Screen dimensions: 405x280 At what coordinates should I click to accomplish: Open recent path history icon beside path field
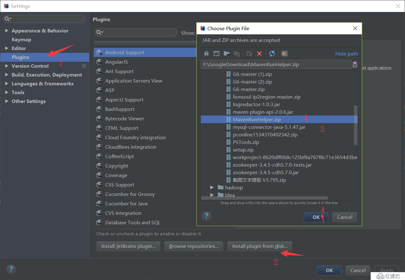coord(355,64)
